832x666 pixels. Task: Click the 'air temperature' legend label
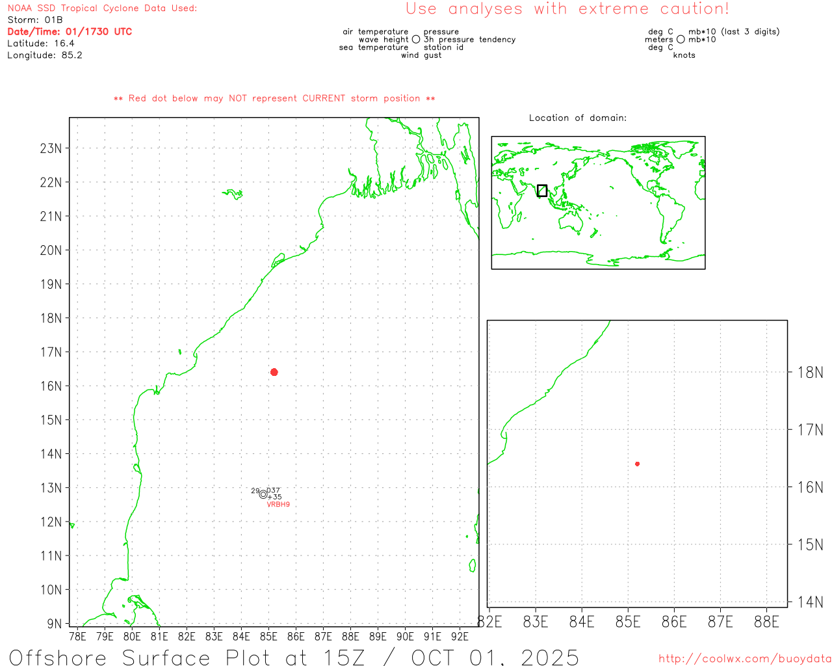tap(376, 32)
